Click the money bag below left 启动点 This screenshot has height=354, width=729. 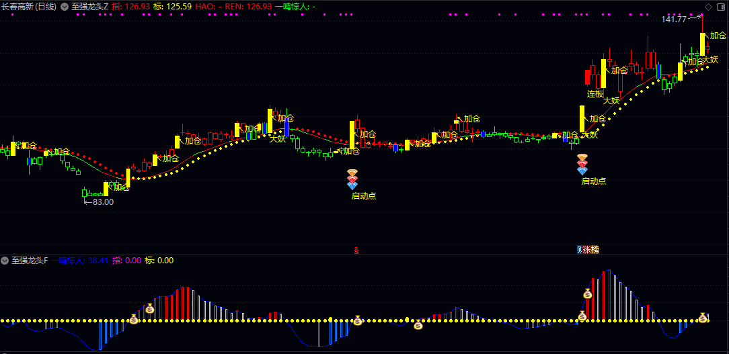point(358,320)
